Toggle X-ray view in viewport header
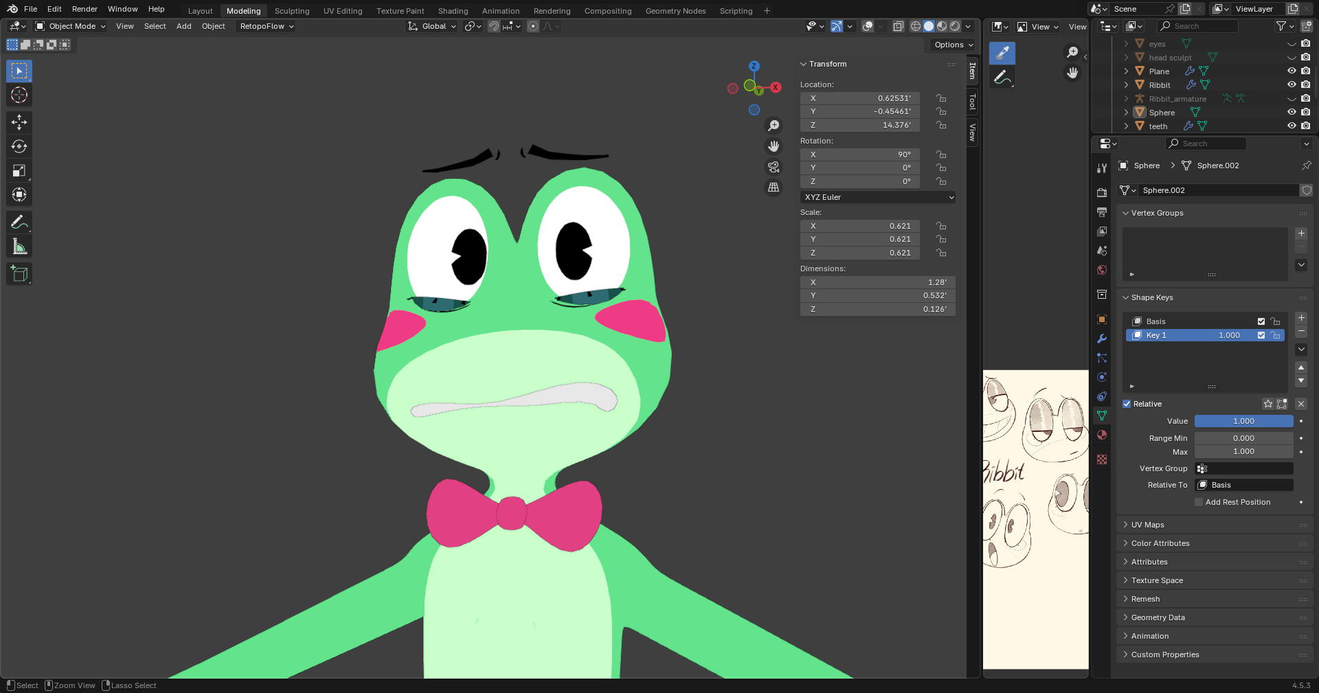The width and height of the screenshot is (1319, 693). [898, 26]
